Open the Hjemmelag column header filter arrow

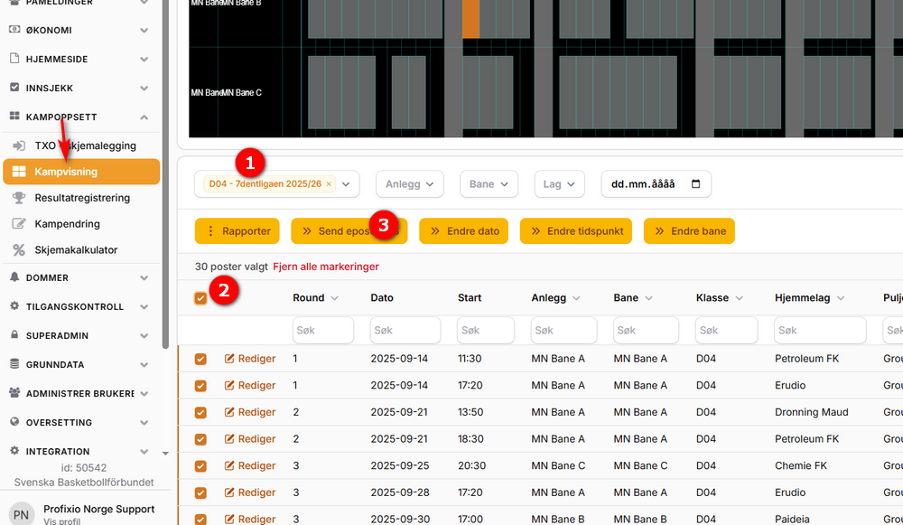click(841, 298)
